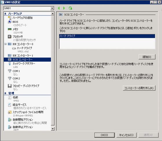Click the scroll down arrow of hardware list
The height and width of the screenshot is (141, 162).
point(52,129)
